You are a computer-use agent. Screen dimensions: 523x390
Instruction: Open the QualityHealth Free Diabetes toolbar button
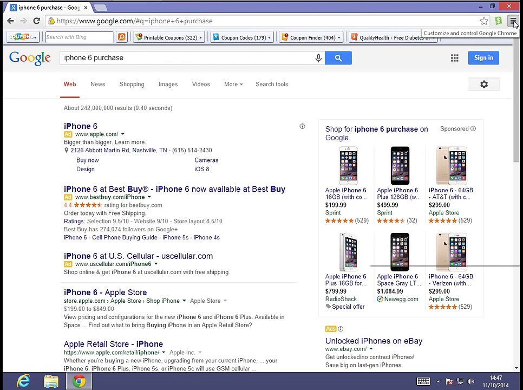click(x=393, y=37)
